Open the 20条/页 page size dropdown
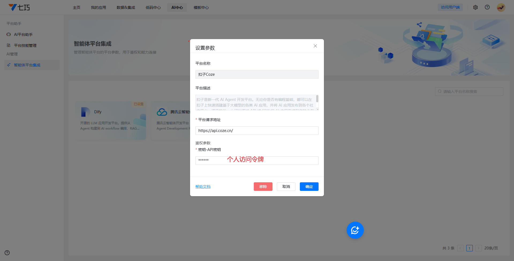This screenshot has width=514, height=261. (491, 248)
